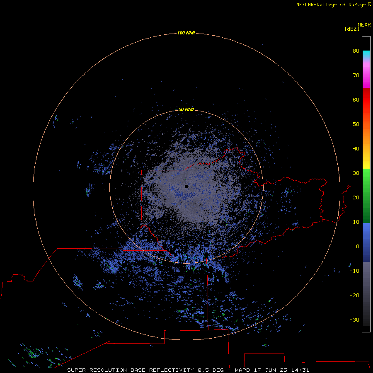
Task: Click the 60 dBZ scale value
Action: point(356,99)
